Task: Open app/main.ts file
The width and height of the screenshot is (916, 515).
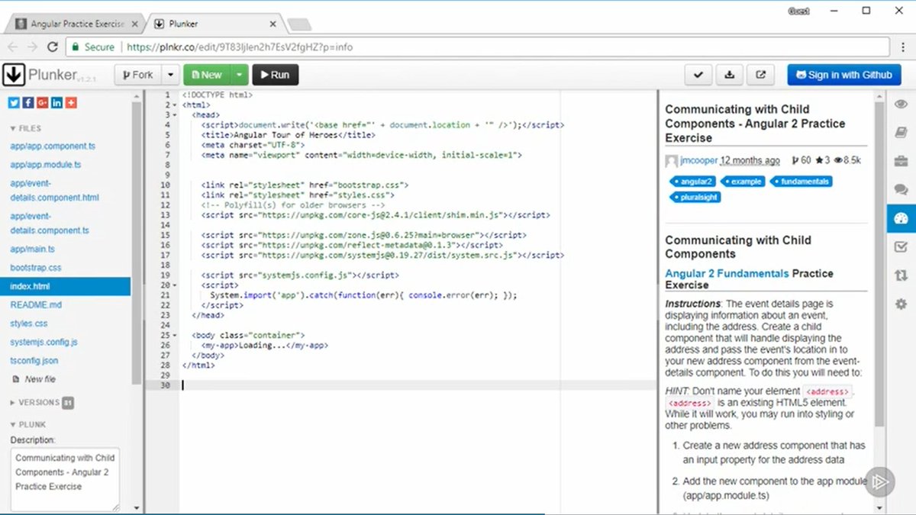Action: click(32, 249)
